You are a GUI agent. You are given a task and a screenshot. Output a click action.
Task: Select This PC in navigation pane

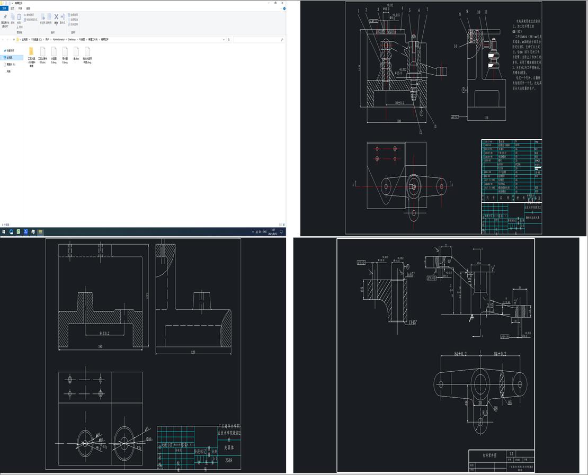pyautogui.click(x=10, y=57)
